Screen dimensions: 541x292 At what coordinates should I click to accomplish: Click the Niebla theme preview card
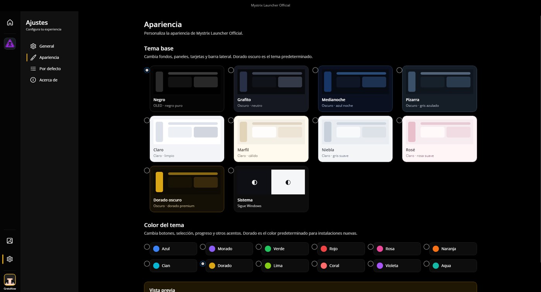point(355,139)
